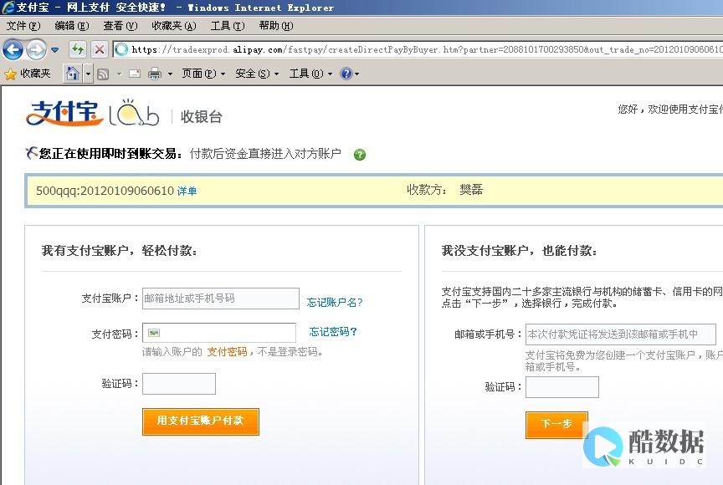
Task: Click the blue help question mark icon
Action: pos(346,74)
